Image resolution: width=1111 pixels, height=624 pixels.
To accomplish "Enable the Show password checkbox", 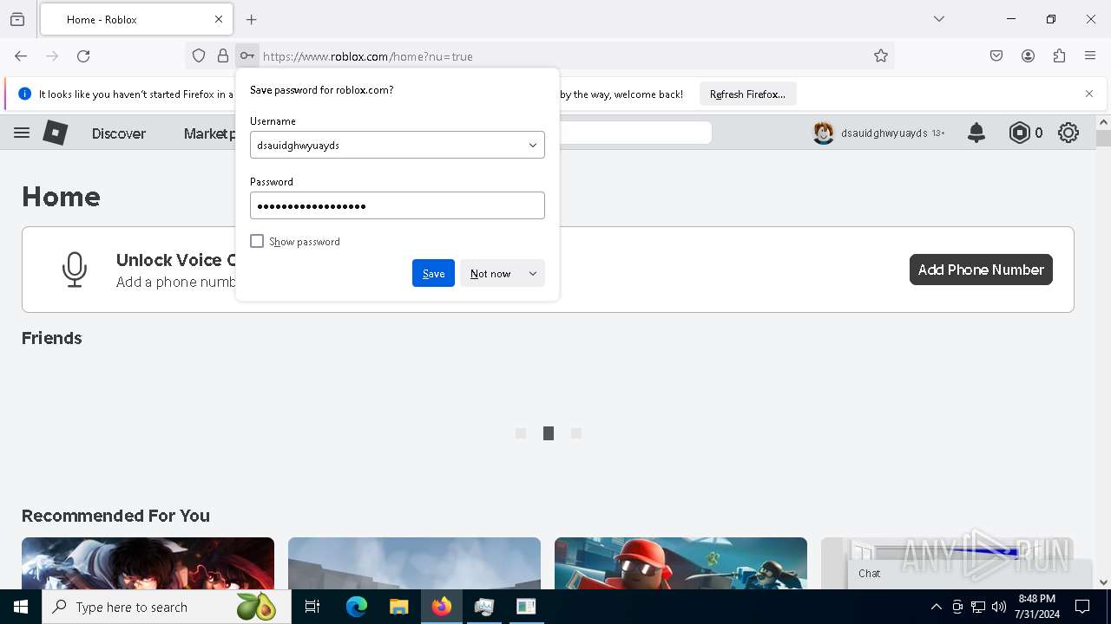I will click(x=257, y=241).
